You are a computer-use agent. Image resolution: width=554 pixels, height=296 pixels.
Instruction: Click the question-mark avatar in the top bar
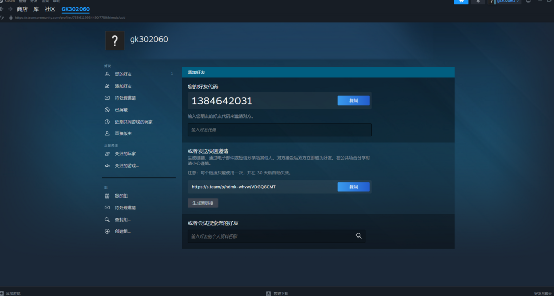pyautogui.click(x=491, y=2)
